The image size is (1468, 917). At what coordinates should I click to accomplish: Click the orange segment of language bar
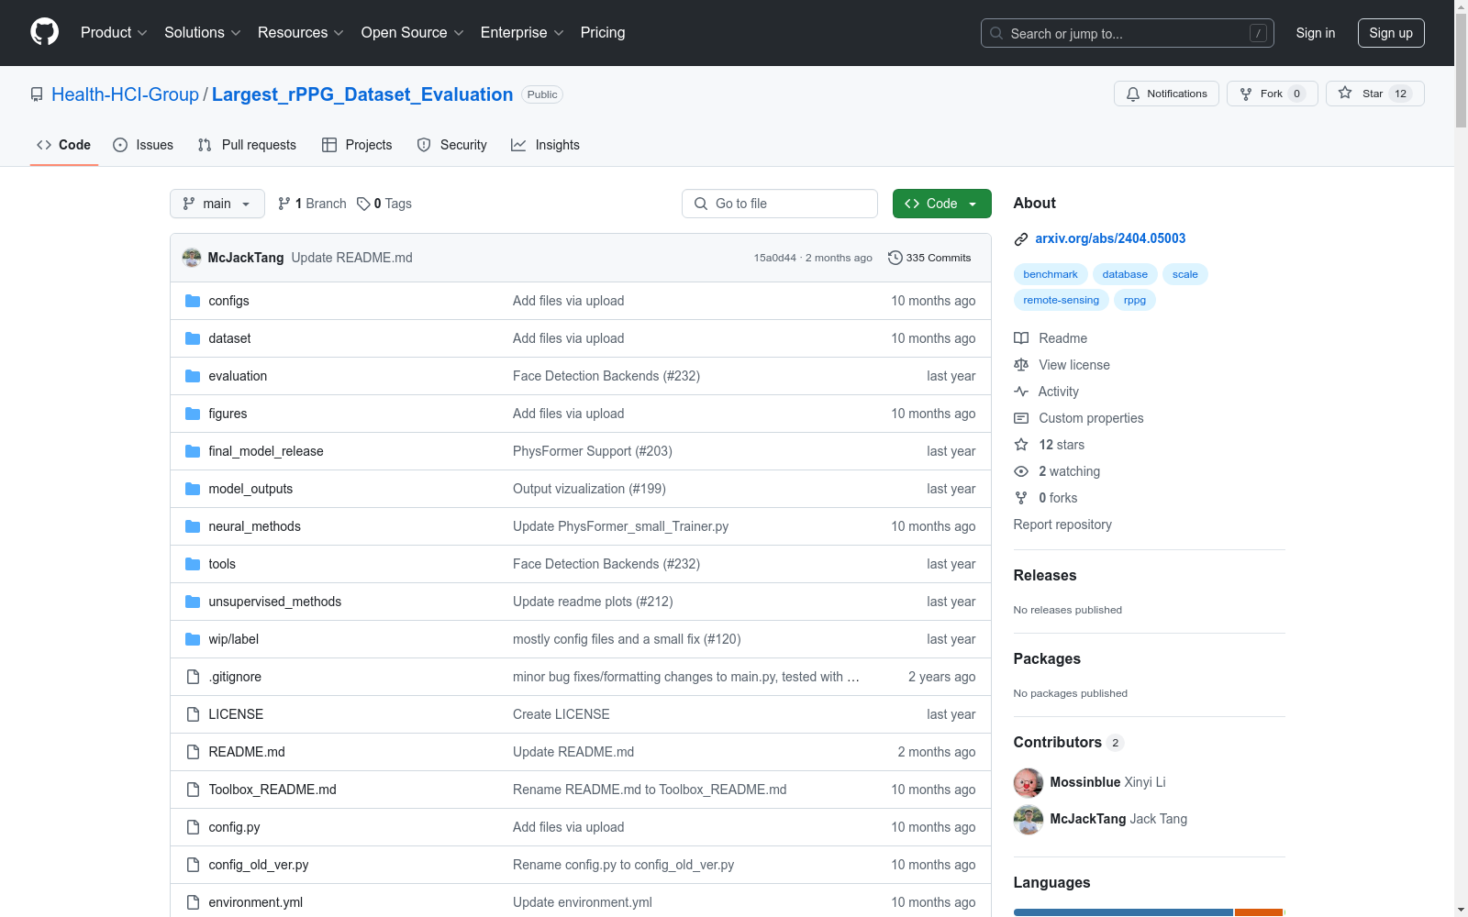pyautogui.click(x=1258, y=912)
